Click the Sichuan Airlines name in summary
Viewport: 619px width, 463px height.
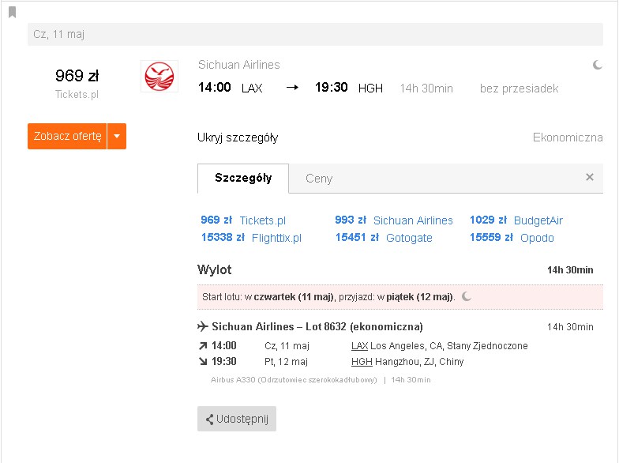coord(238,65)
